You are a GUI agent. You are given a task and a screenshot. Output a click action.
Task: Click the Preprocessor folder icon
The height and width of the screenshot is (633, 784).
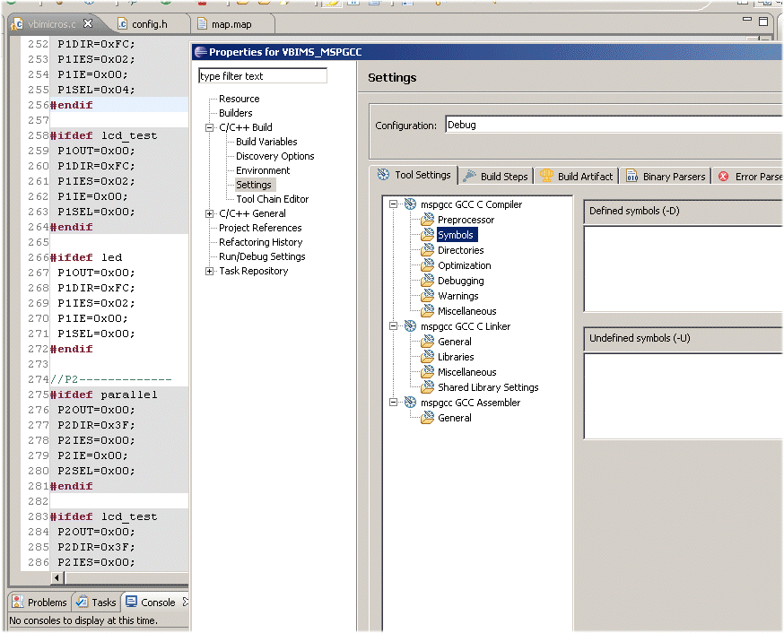[428, 220]
